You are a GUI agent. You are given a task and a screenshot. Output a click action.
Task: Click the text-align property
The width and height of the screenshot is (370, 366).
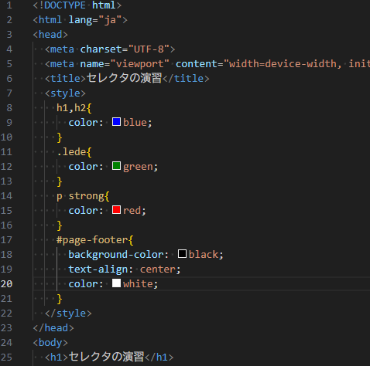[98, 269]
